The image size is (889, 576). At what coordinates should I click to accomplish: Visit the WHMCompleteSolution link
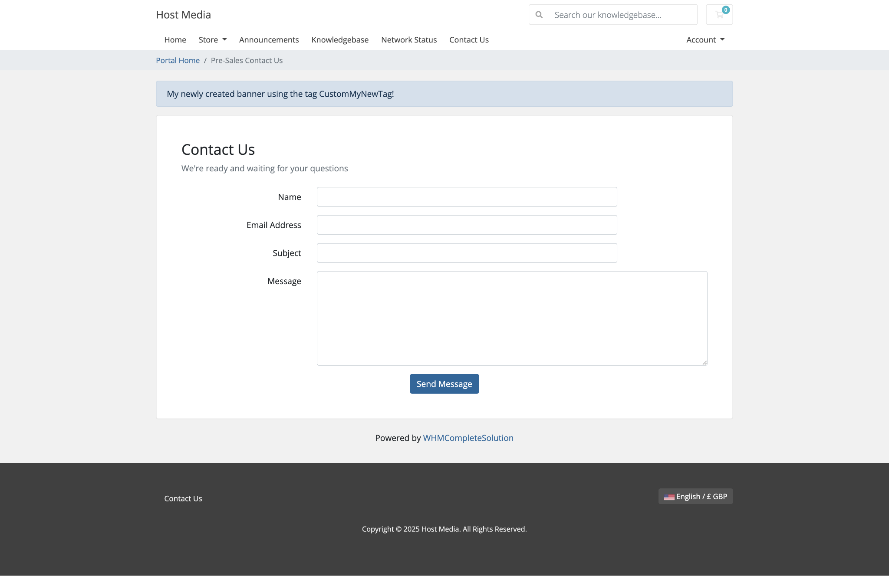[x=468, y=438]
